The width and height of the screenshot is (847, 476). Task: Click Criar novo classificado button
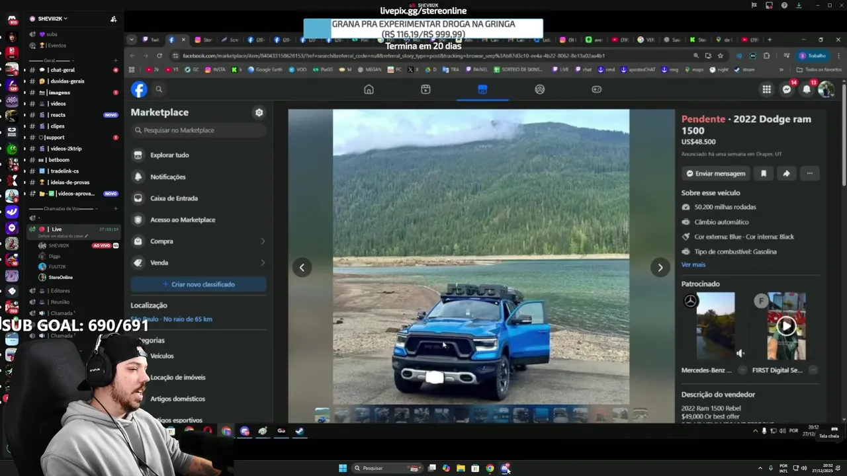click(199, 284)
